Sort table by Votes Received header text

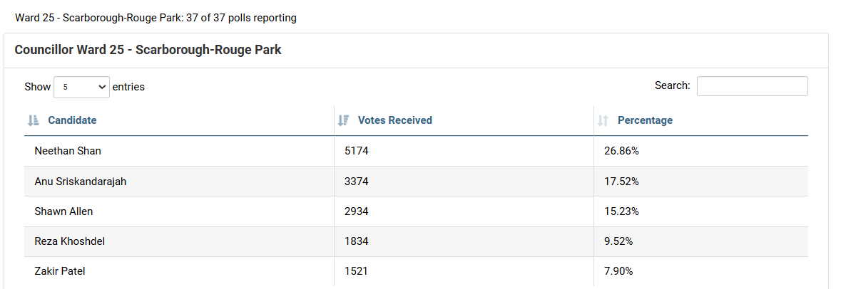point(394,120)
